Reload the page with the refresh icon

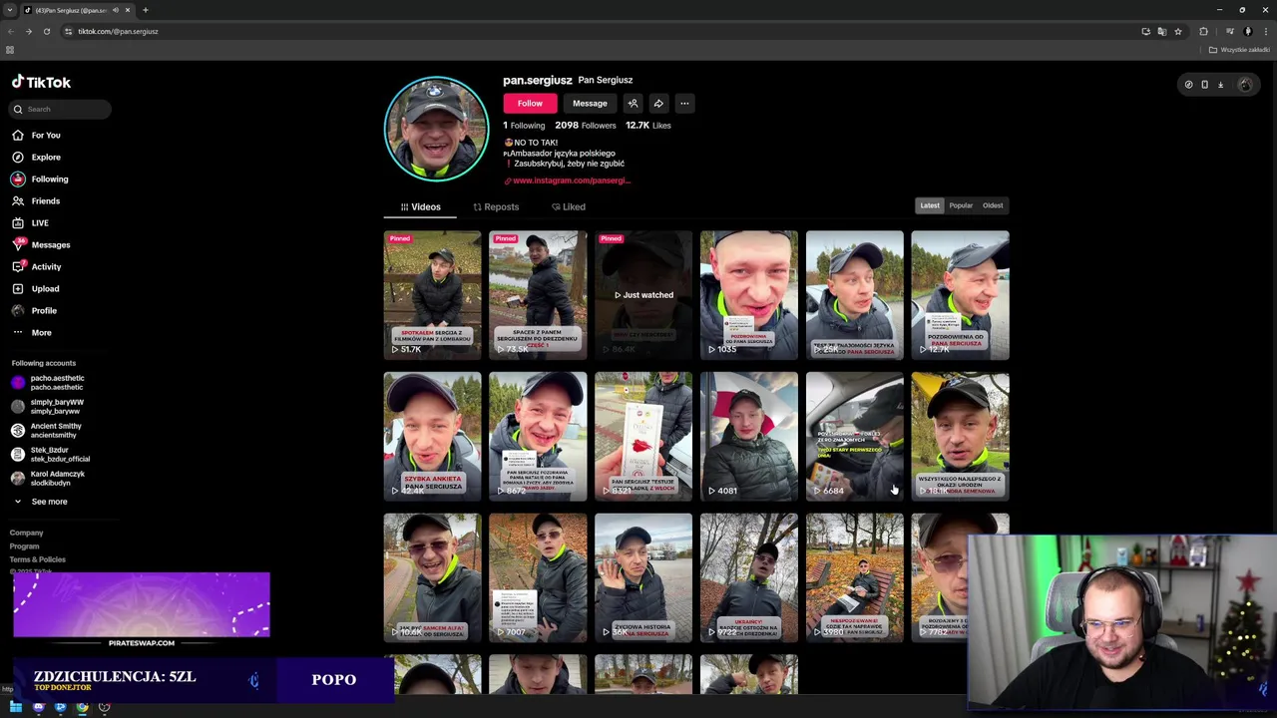(46, 31)
